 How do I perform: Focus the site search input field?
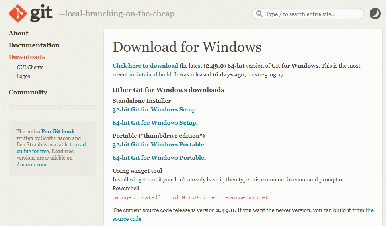308,14
